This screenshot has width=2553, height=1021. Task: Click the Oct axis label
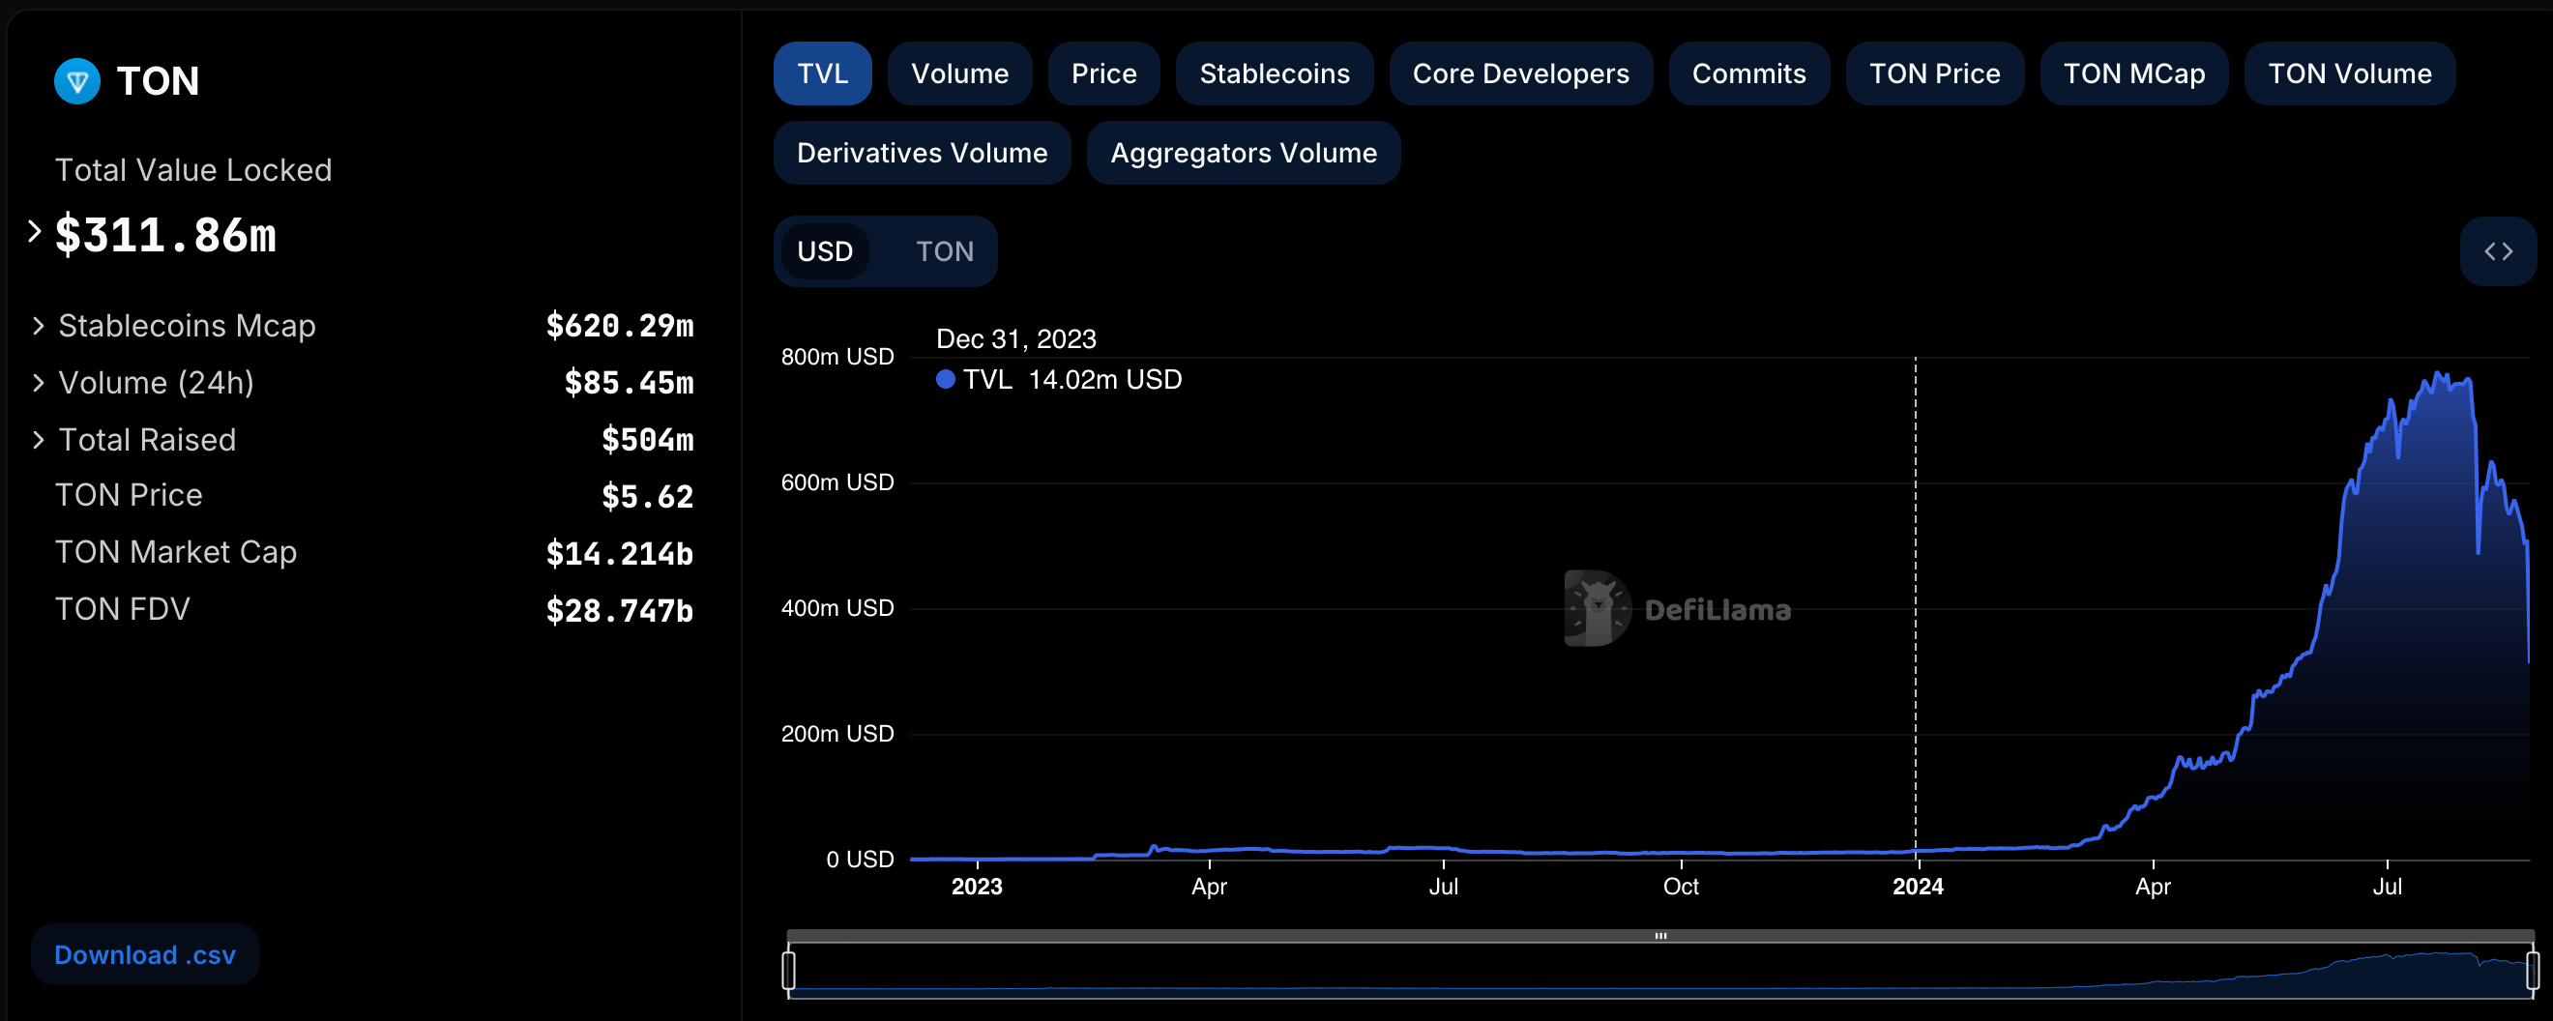pyautogui.click(x=1680, y=887)
